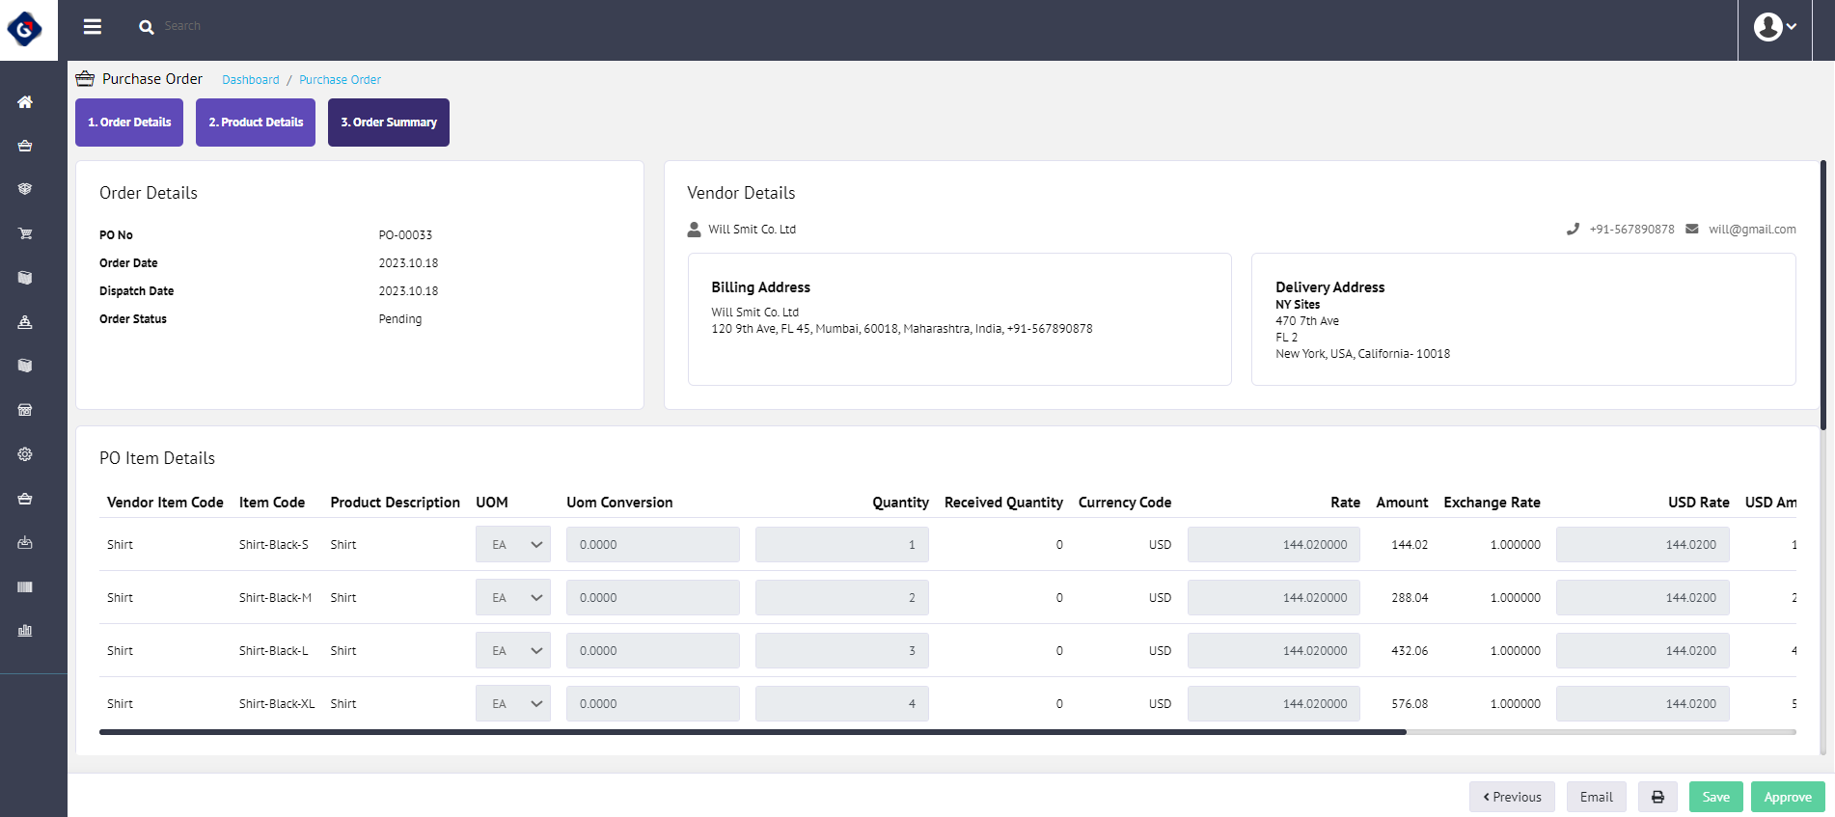
Task: Go to the Home icon in sidebar
Action: (25, 101)
